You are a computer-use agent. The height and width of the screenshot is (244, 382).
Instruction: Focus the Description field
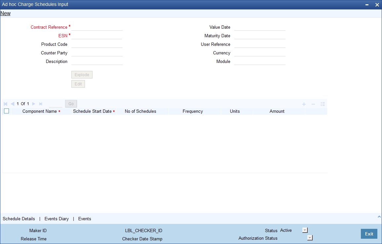[97, 61]
